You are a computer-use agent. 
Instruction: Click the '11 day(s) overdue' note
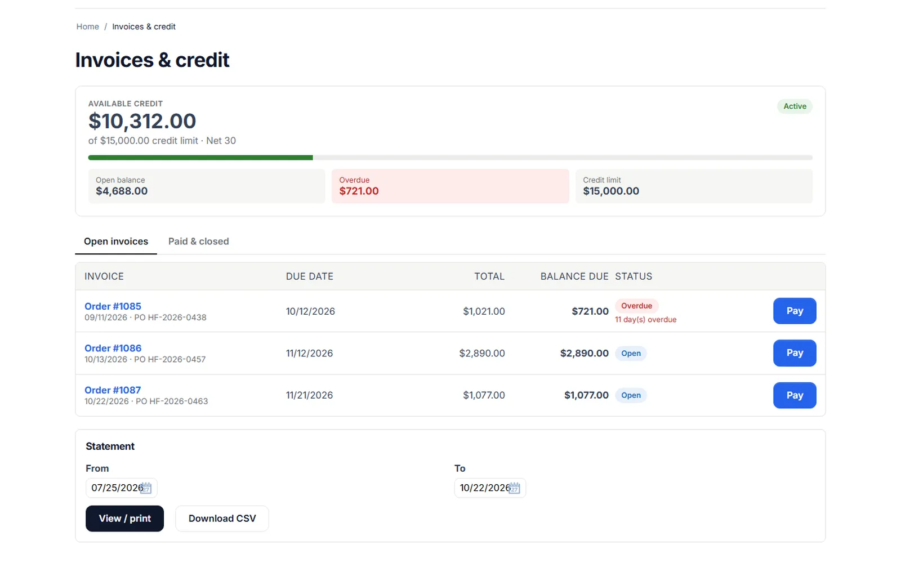tap(646, 320)
